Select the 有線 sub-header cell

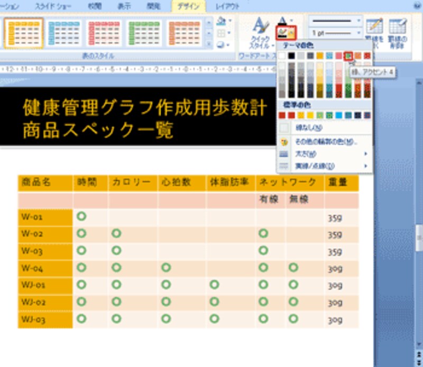click(x=270, y=200)
